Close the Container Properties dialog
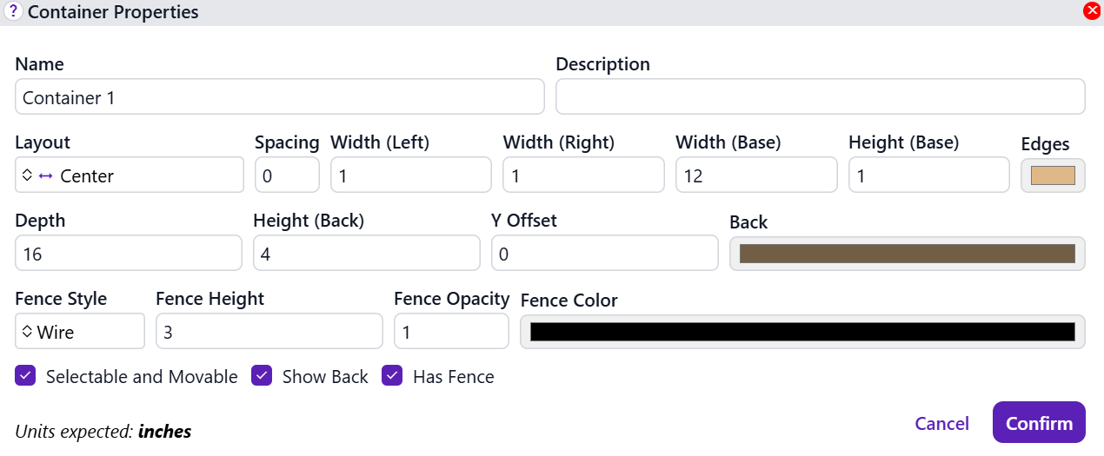 point(1092,11)
